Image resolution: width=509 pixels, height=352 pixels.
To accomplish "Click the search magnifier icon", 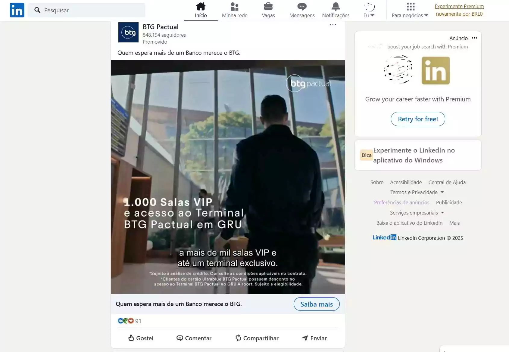I will click(37, 10).
